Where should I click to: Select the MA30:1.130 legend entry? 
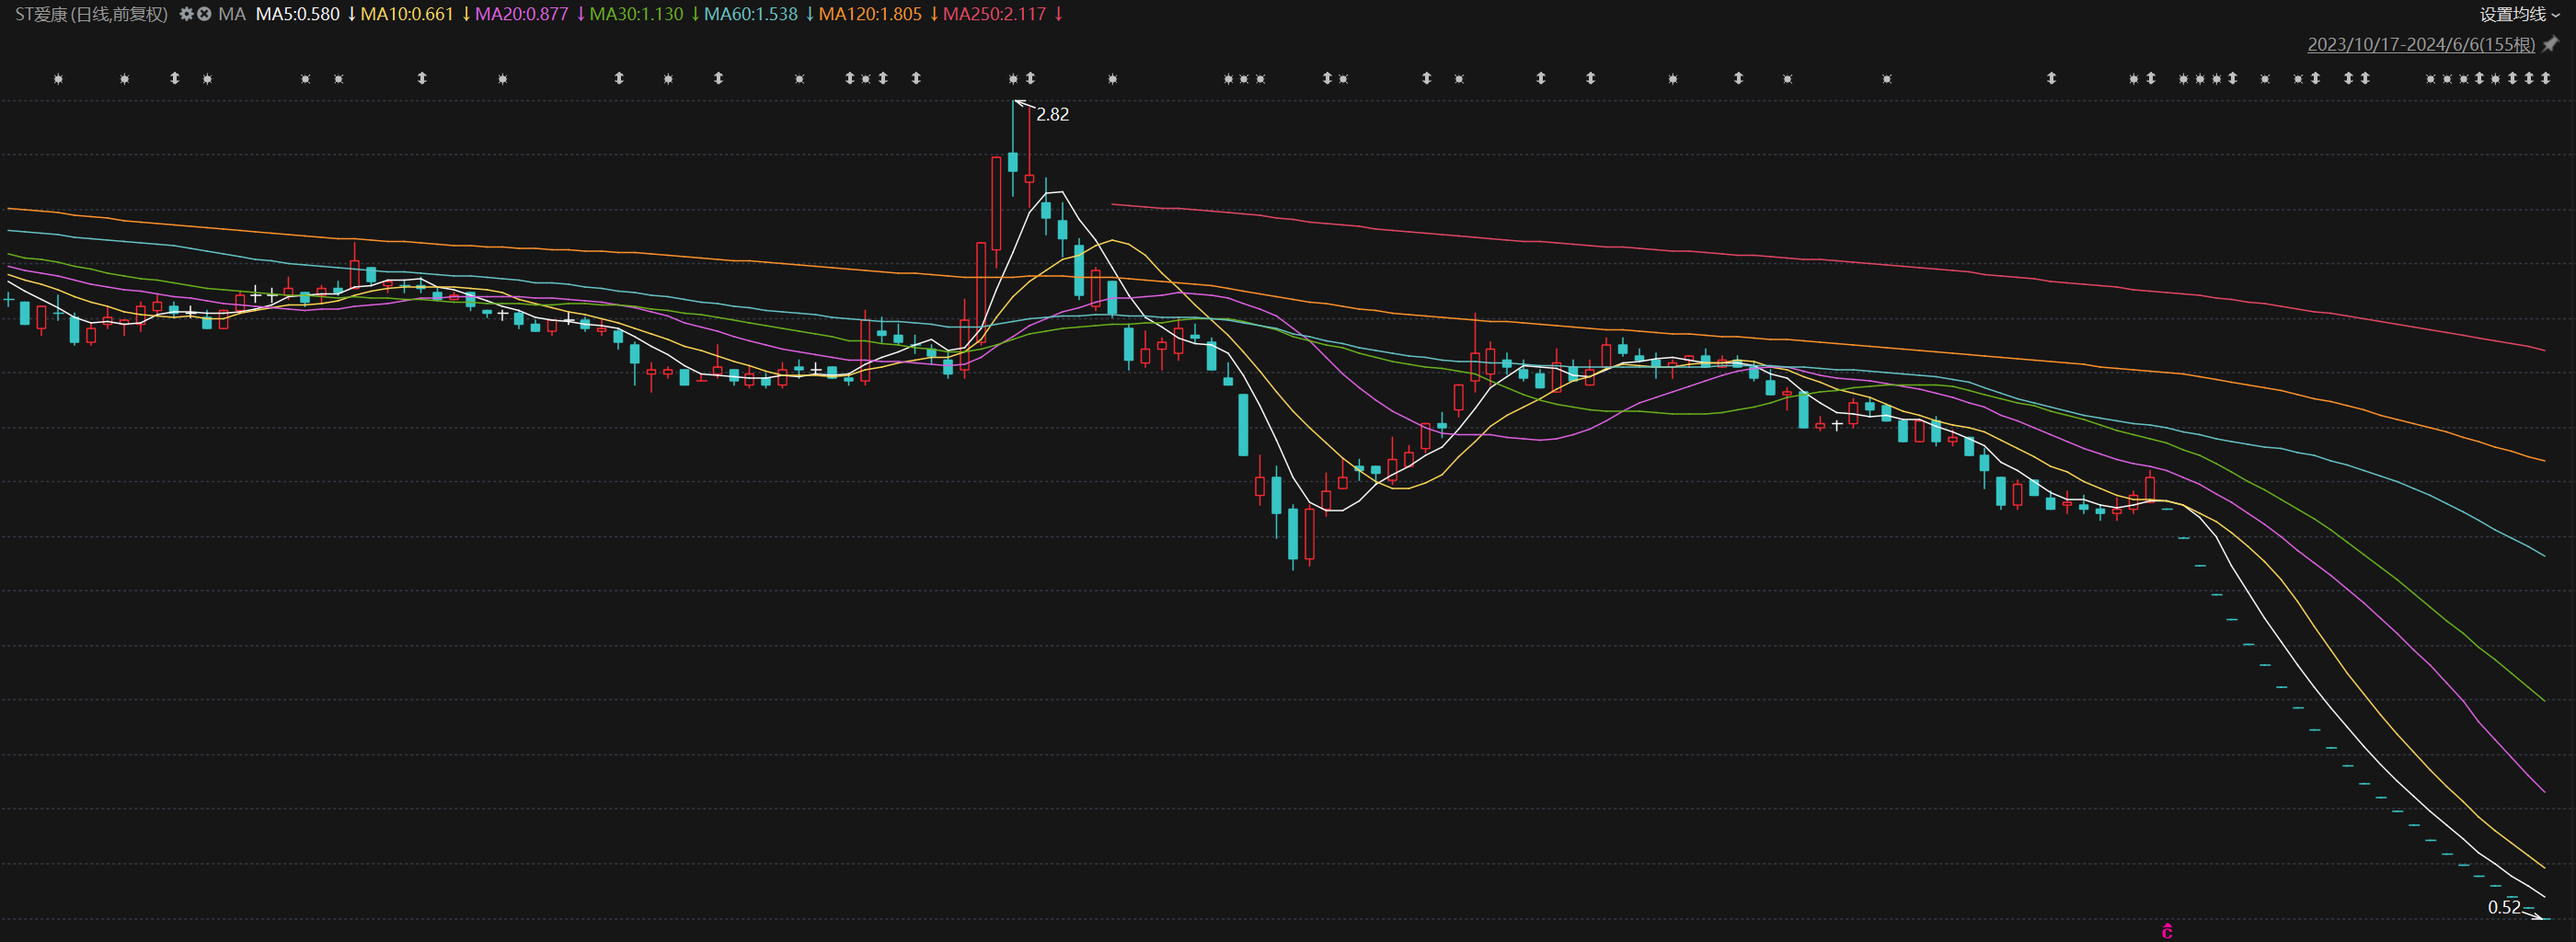[x=636, y=14]
